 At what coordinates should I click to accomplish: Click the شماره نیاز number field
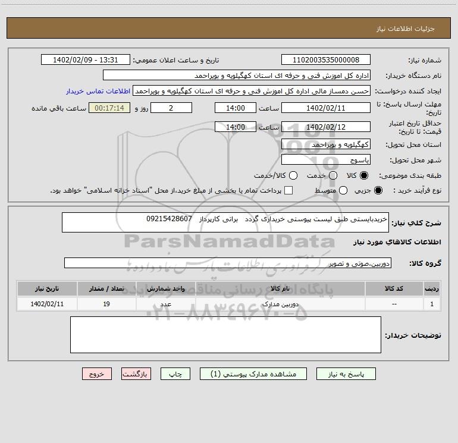click(326, 59)
